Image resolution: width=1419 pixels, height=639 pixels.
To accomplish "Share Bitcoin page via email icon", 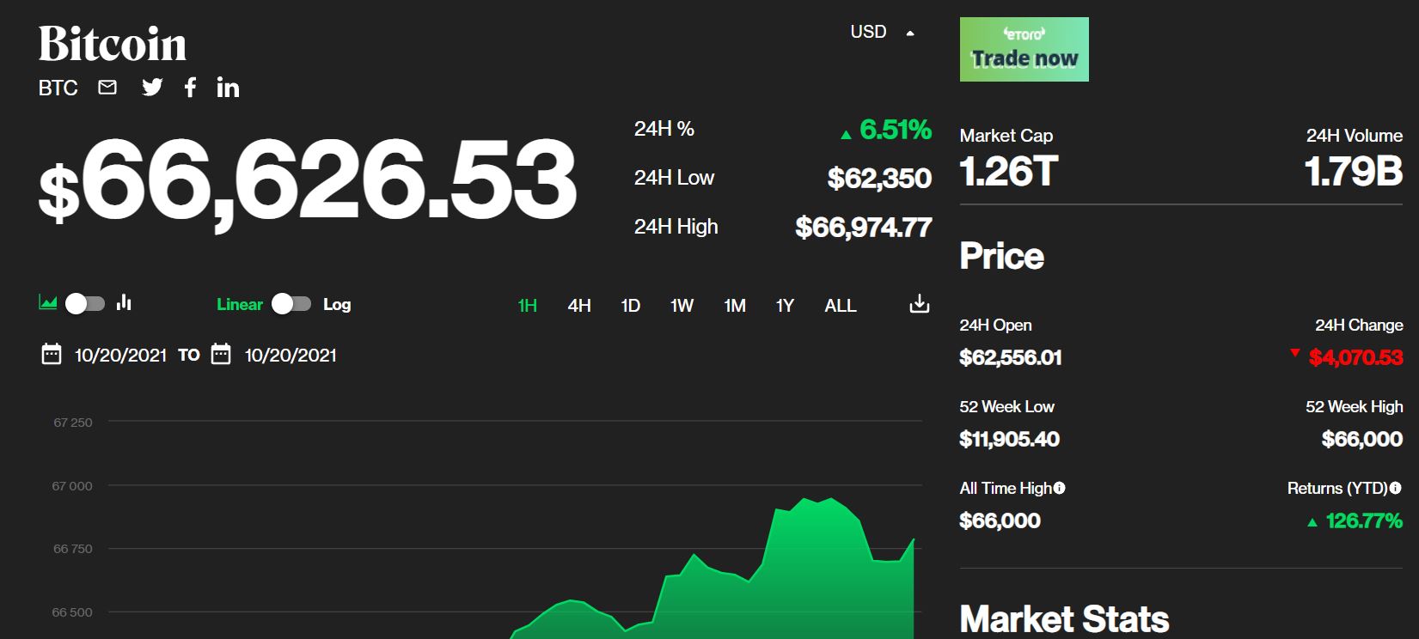I will point(107,88).
